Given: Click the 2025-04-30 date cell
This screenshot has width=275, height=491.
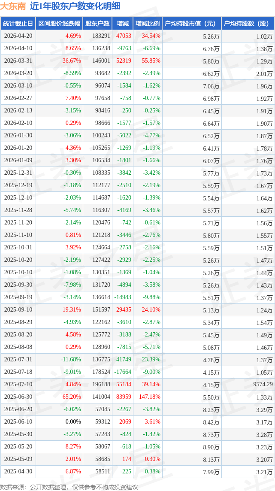Looking at the screenshot, I should point(18,472).
